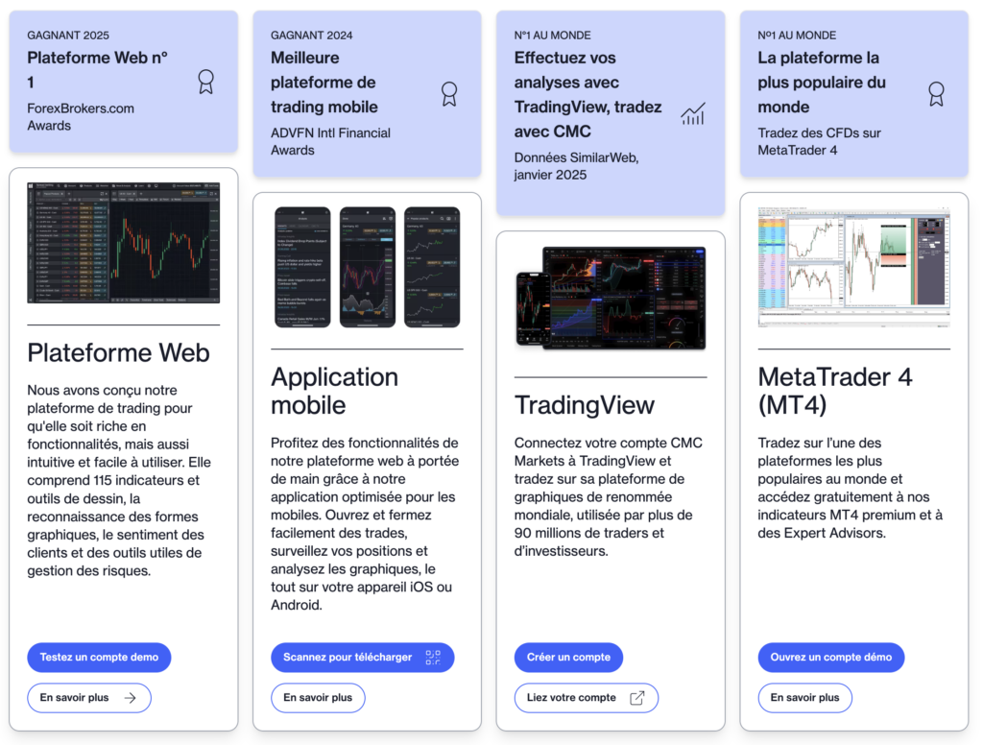Open the first phone screenshot in Application mobile
Screen dimensions: 983x745
click(302, 267)
